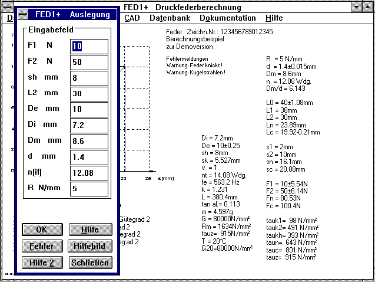Click the 'nt = 14.08 Wdg.' result
375x282 pixels.
pyautogui.click(x=224, y=175)
